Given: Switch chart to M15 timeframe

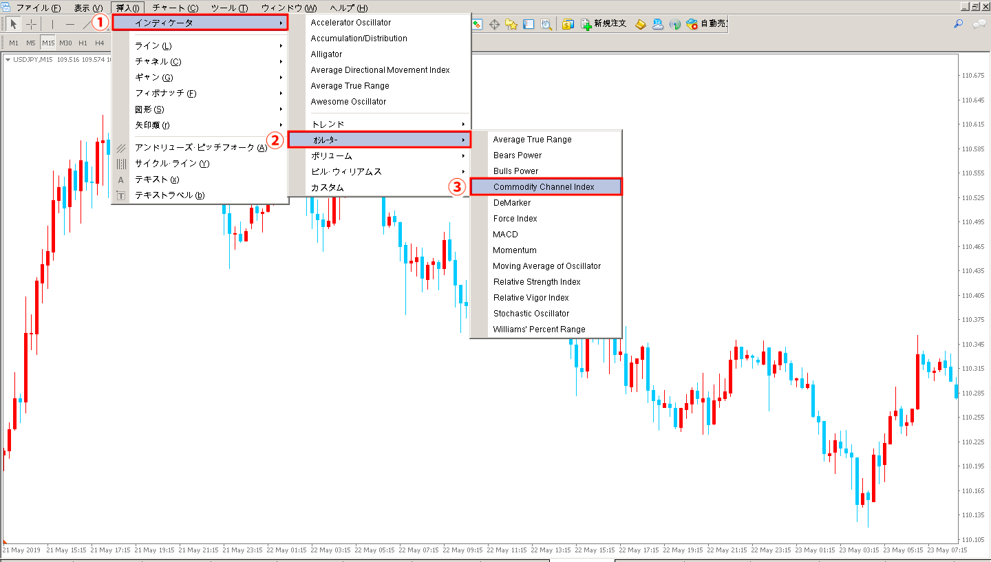Looking at the screenshot, I should 47,43.
